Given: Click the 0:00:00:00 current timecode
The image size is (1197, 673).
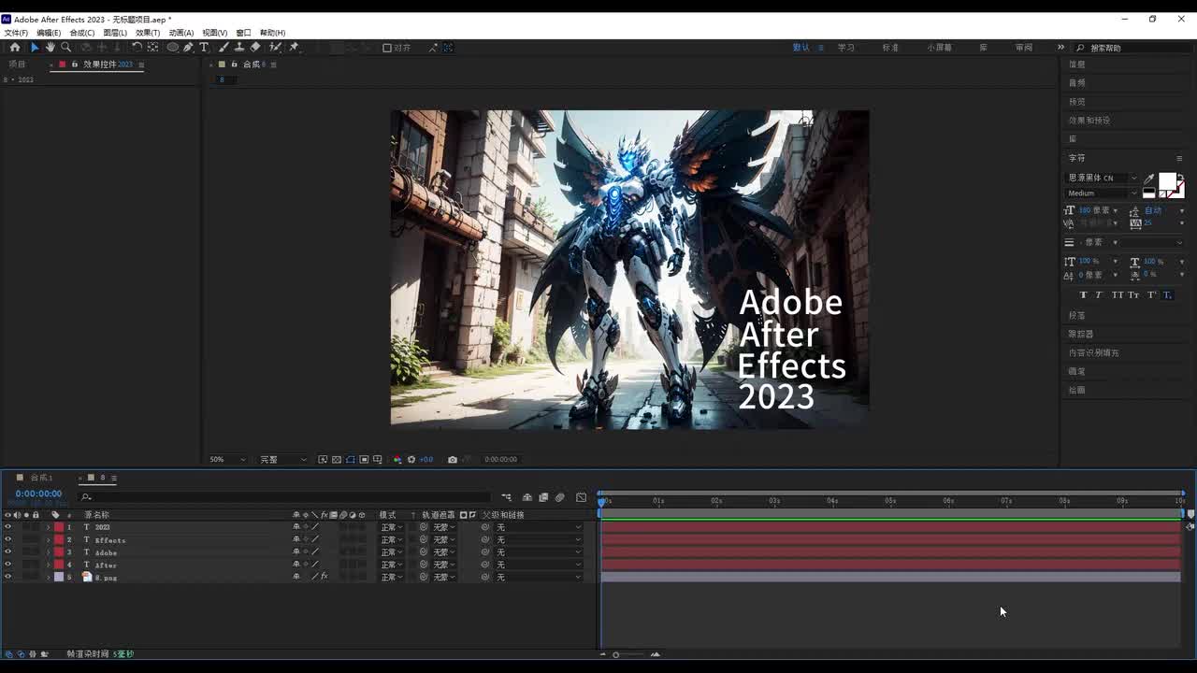Looking at the screenshot, I should coord(38,494).
